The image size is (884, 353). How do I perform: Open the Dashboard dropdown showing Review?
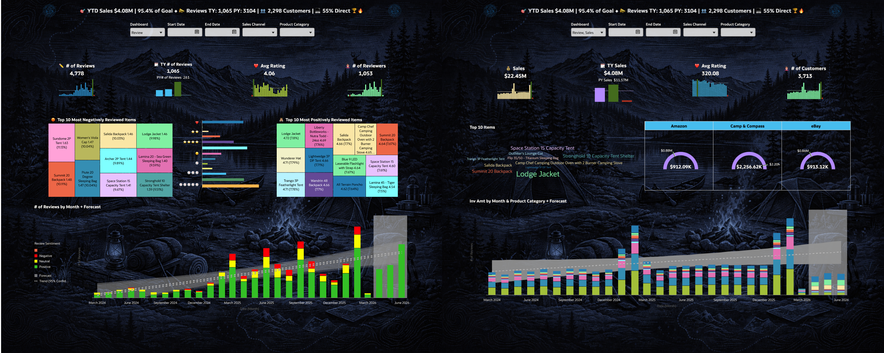147,33
